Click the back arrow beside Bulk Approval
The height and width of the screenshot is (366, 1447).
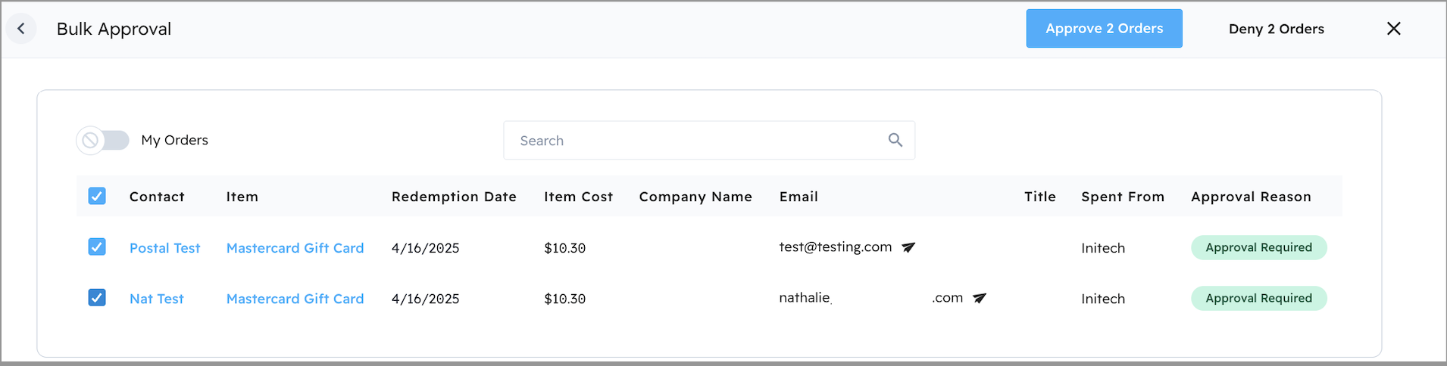[21, 29]
